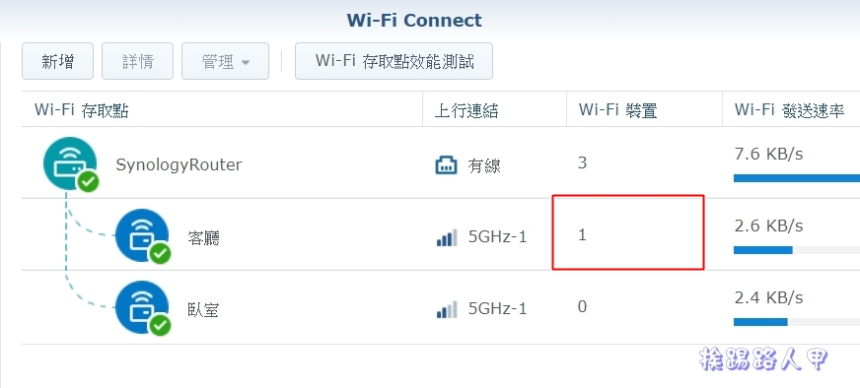Click the 客廳 5GHz-1 signal strength icon
The width and height of the screenshot is (860, 388).
(x=447, y=238)
